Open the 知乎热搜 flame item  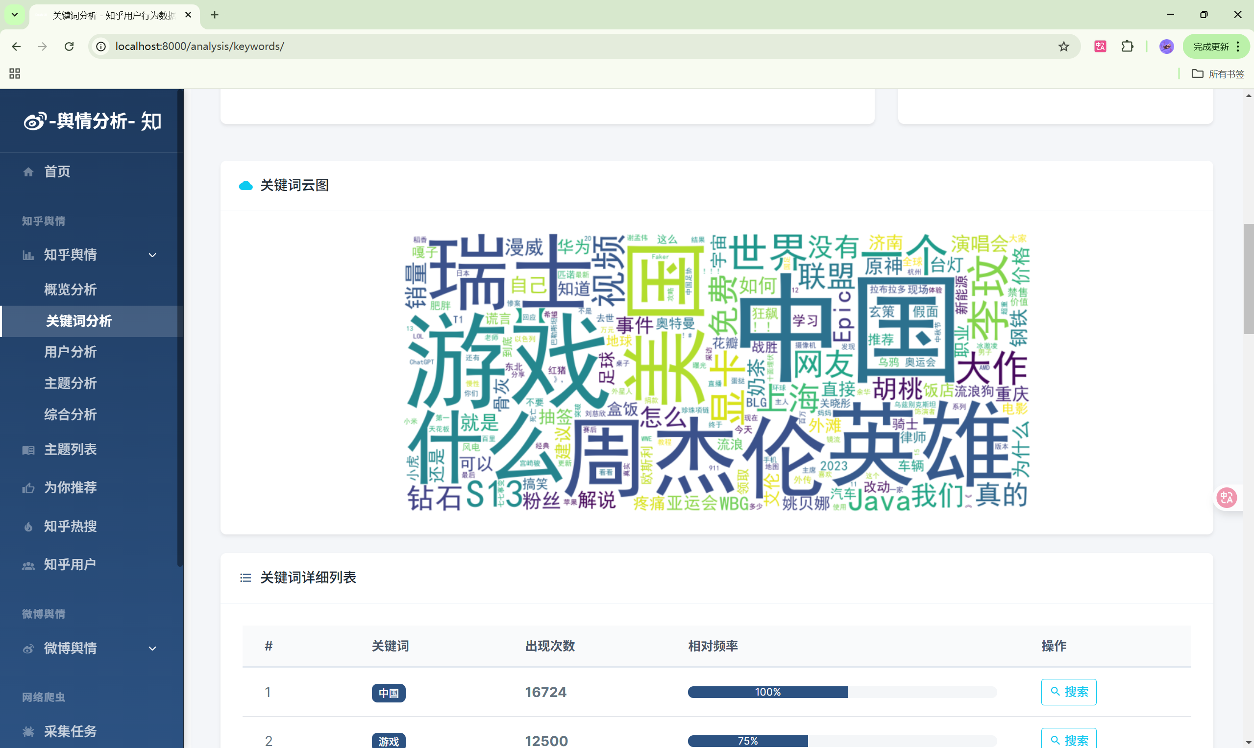tap(70, 526)
